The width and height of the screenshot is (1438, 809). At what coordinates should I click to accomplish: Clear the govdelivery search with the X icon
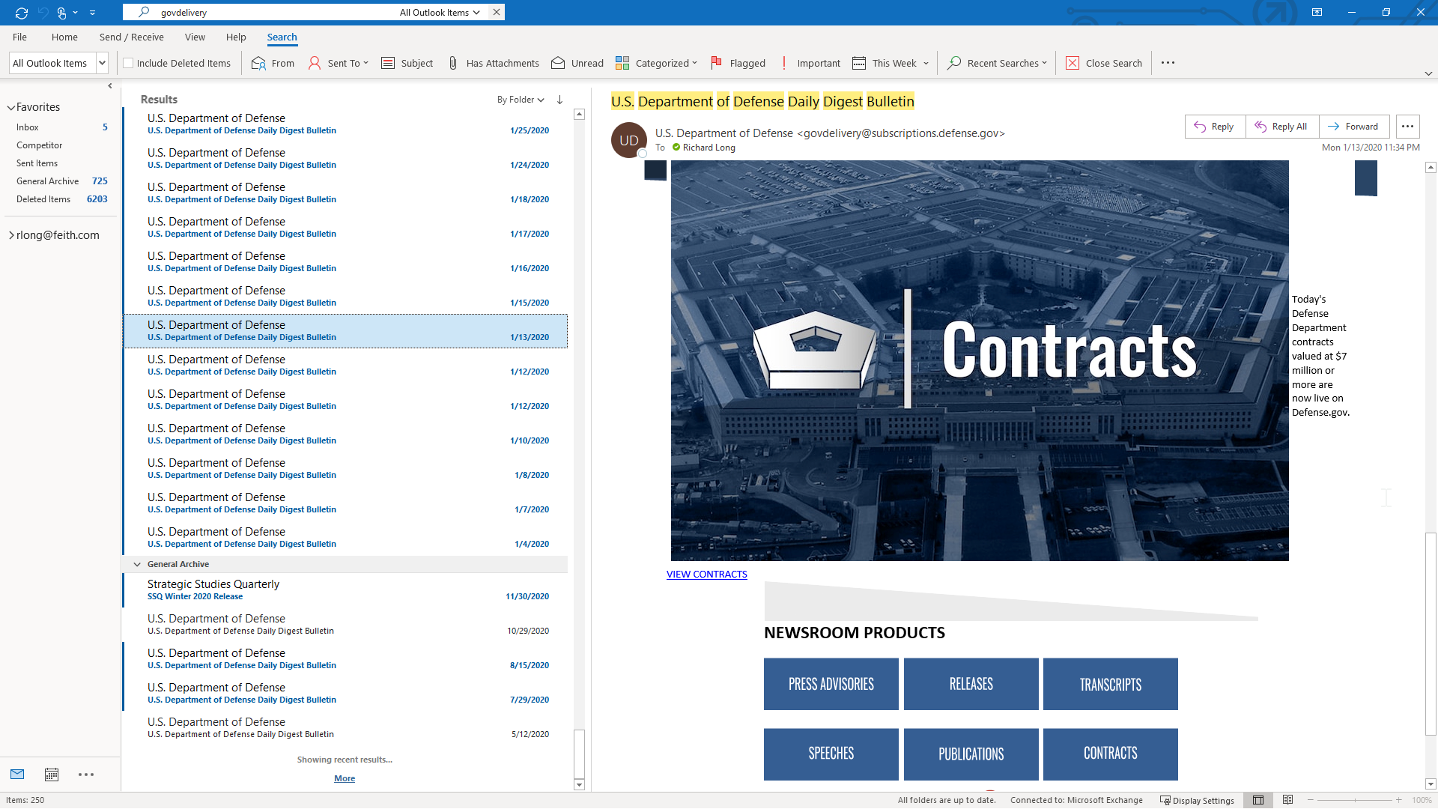[497, 12]
